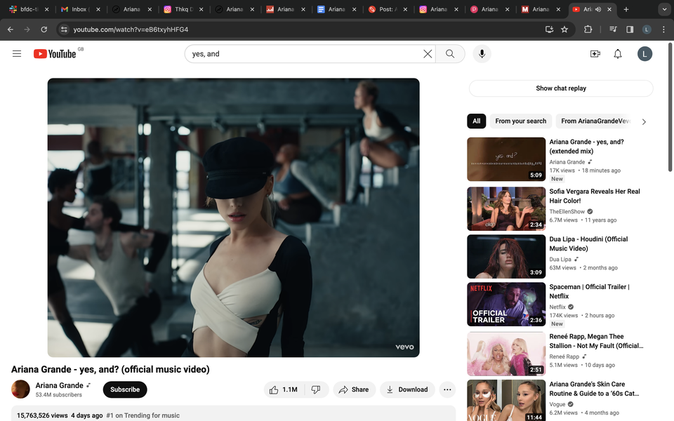Toggle the Chrome side panel

pyautogui.click(x=630, y=29)
